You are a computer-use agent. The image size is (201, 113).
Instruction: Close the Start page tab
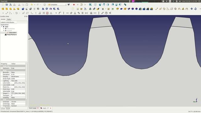coord(38,108)
